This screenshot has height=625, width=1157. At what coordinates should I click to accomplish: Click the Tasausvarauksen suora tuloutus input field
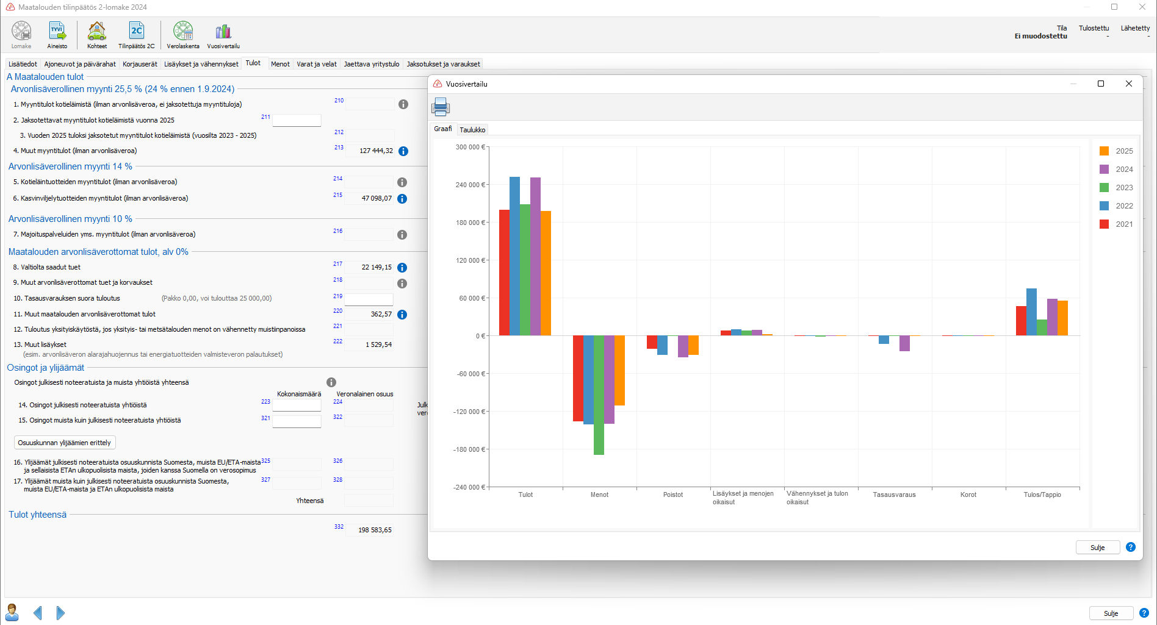pos(369,299)
